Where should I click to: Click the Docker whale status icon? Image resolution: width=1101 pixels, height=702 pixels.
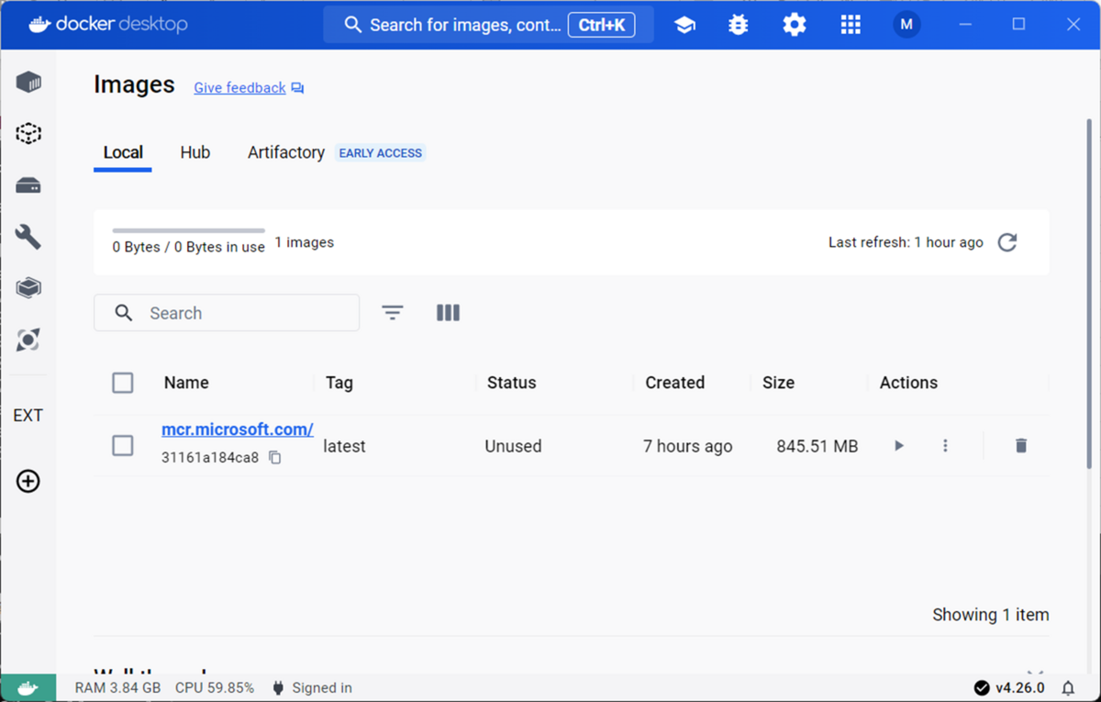click(x=28, y=688)
